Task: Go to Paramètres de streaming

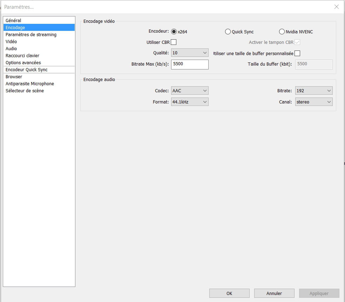Action: (39, 35)
